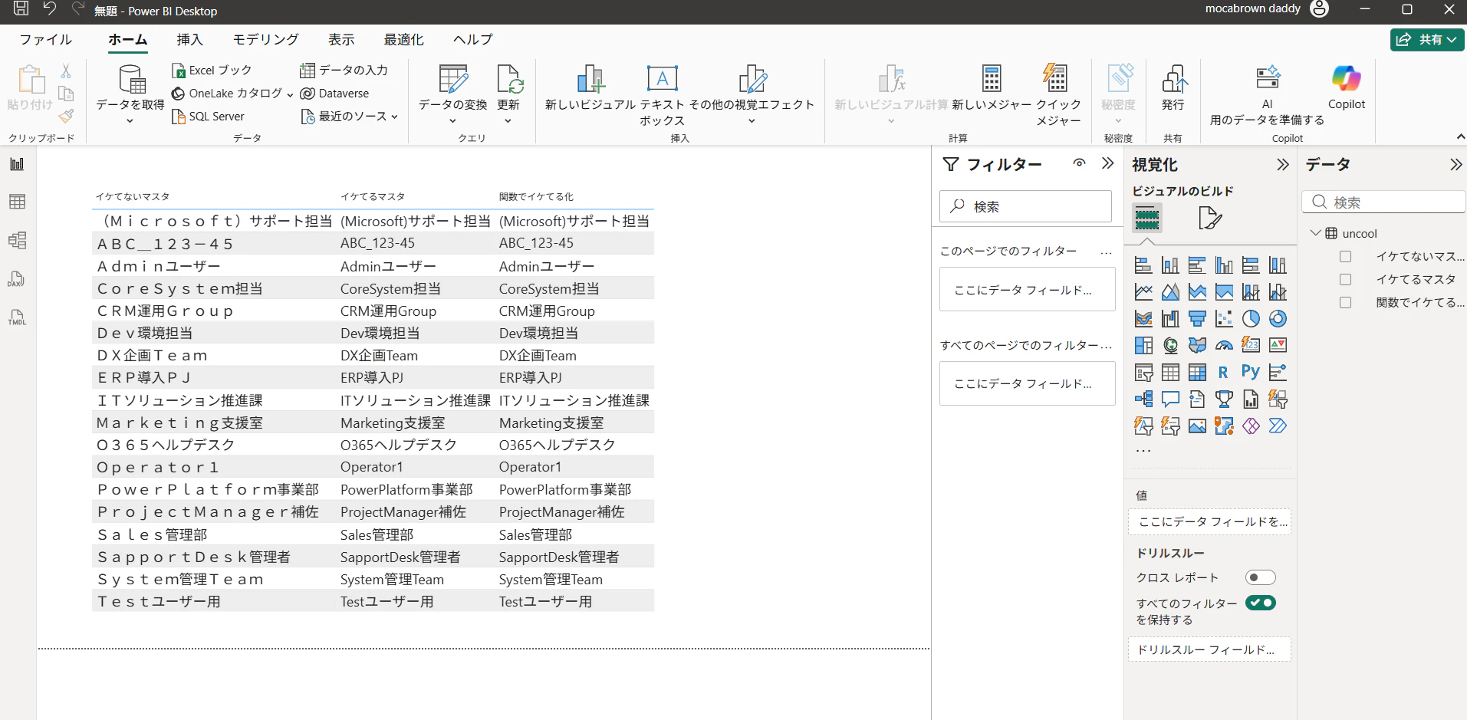Open the 表示 ribbon tab
The image size is (1467, 720).
pyautogui.click(x=341, y=40)
